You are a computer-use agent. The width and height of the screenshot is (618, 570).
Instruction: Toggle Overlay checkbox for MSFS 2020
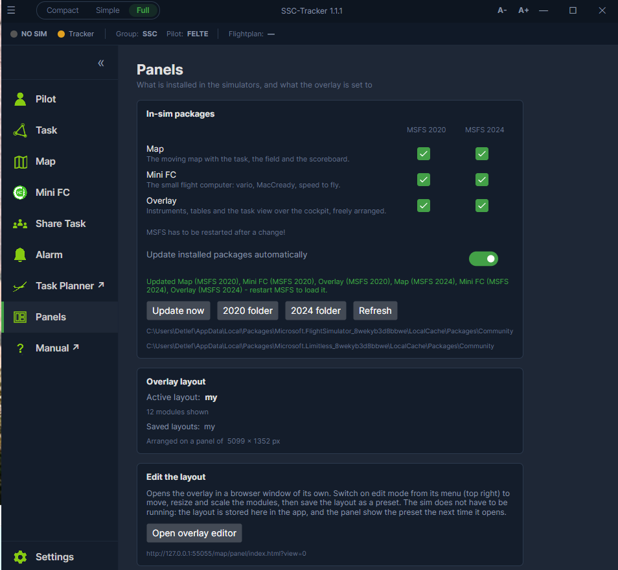[x=424, y=206]
